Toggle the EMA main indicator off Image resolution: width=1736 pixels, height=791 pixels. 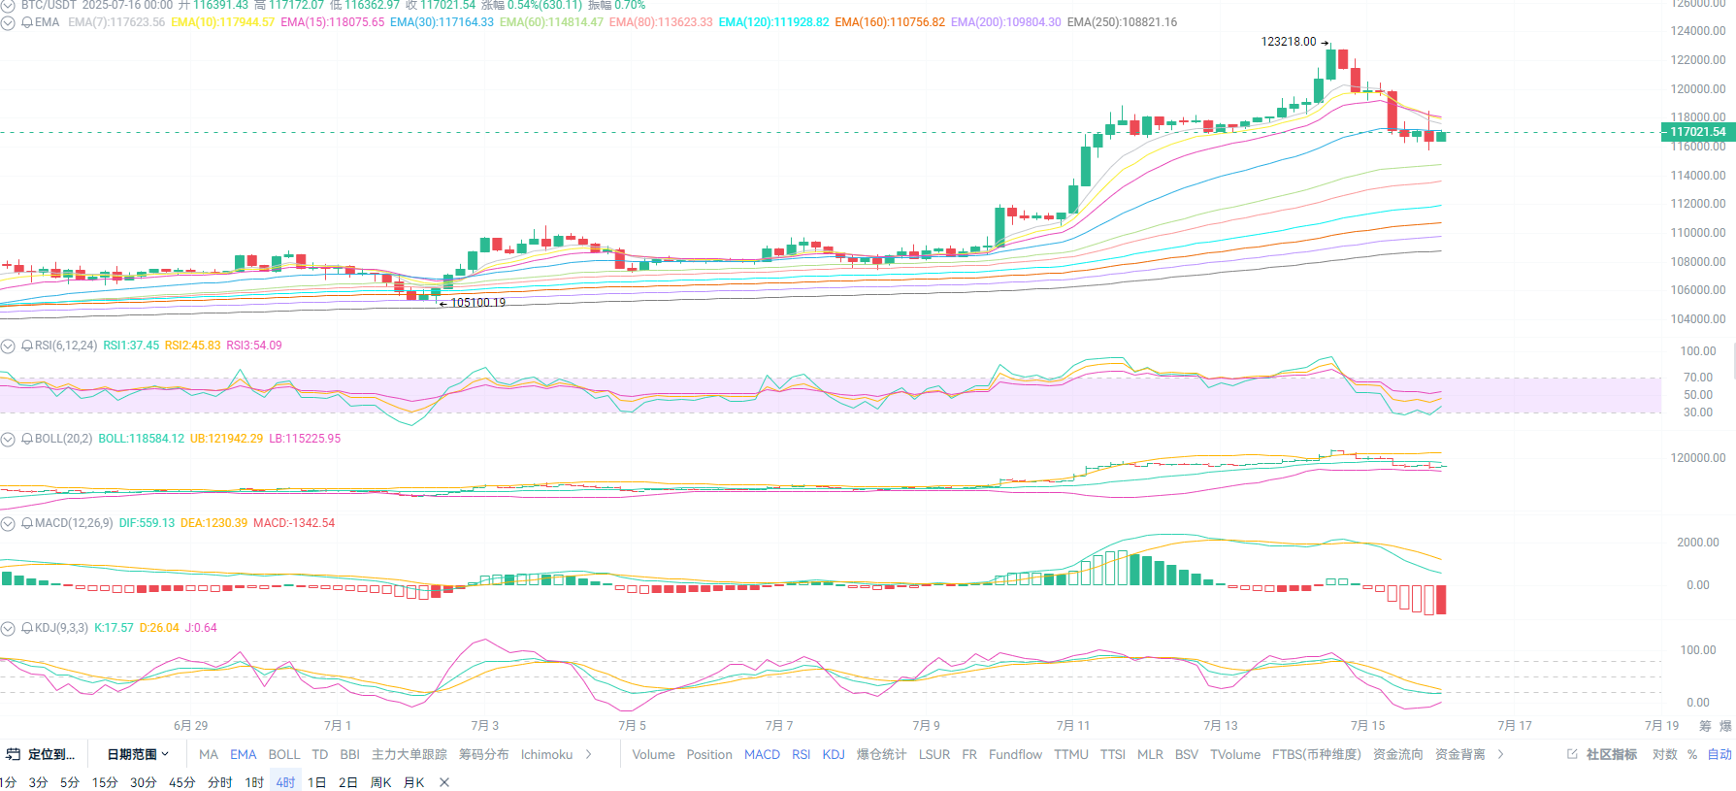pos(244,754)
